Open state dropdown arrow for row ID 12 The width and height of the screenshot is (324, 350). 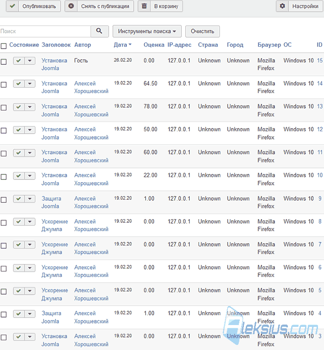tap(30, 129)
